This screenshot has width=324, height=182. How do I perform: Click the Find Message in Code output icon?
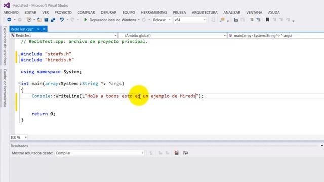click(151, 153)
